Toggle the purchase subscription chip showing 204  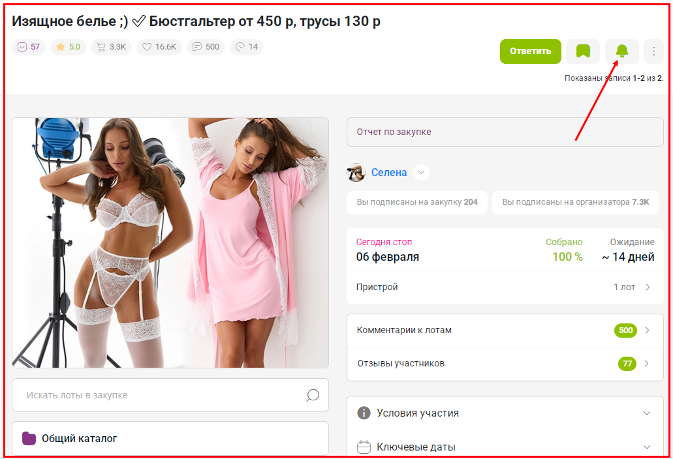point(417,202)
